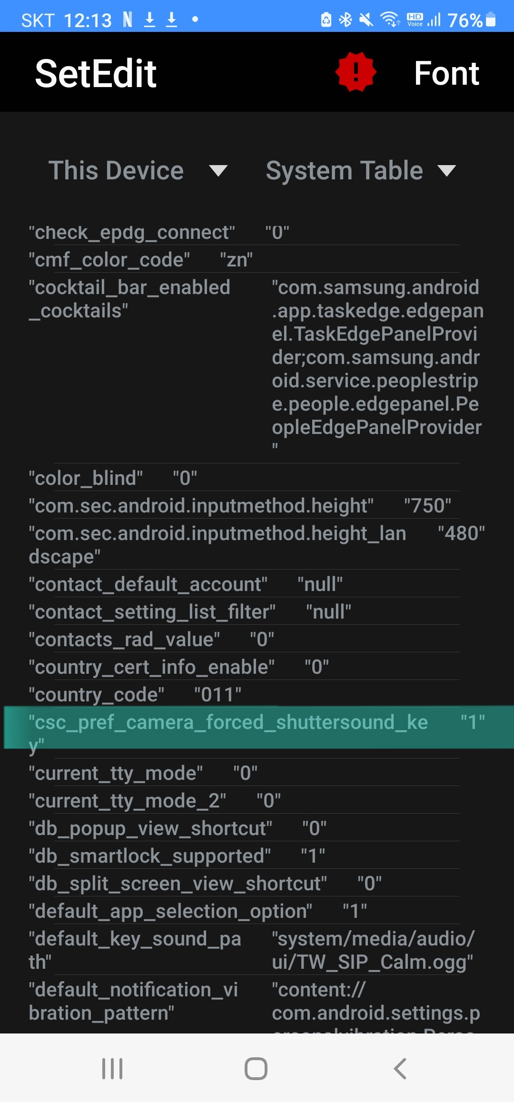This screenshot has height=1102, width=514.
Task: Tap the status bar clock 12:13
Action: point(88,20)
